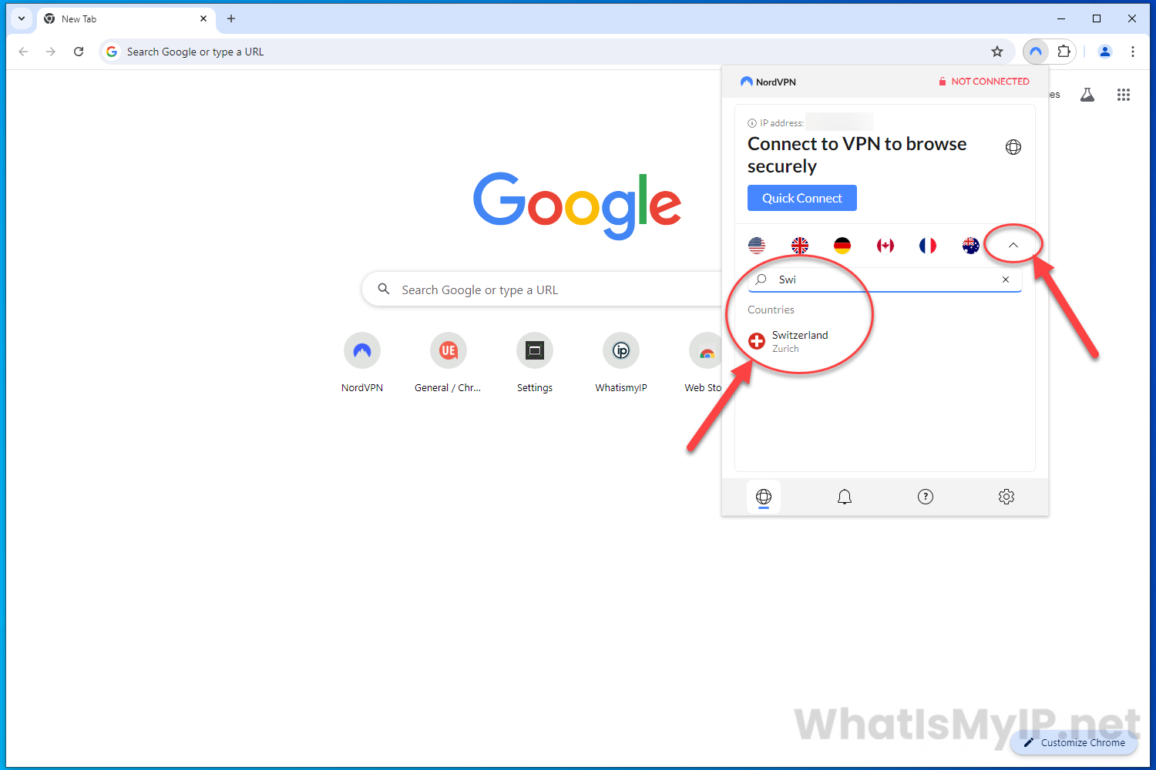Select the New Tab browser tab
The width and height of the screenshot is (1156, 770).
(x=126, y=18)
